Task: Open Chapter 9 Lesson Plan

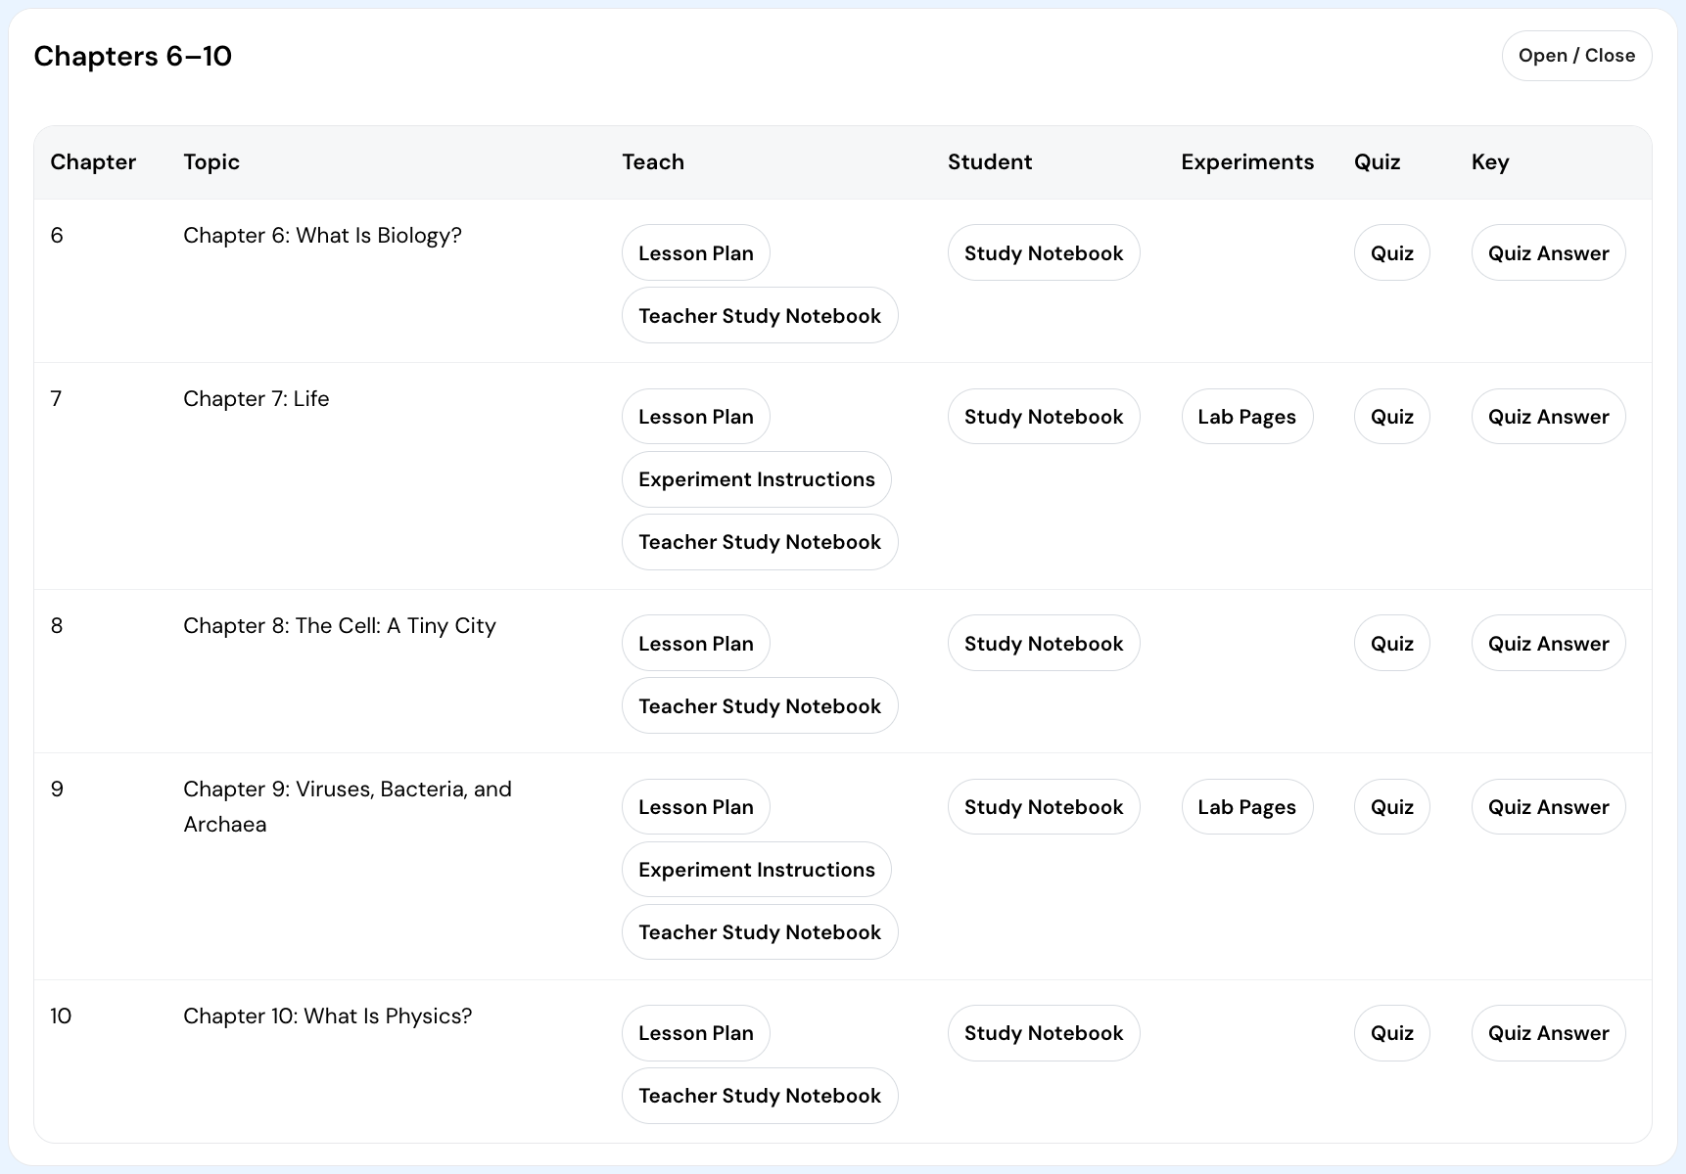Action: 695,807
